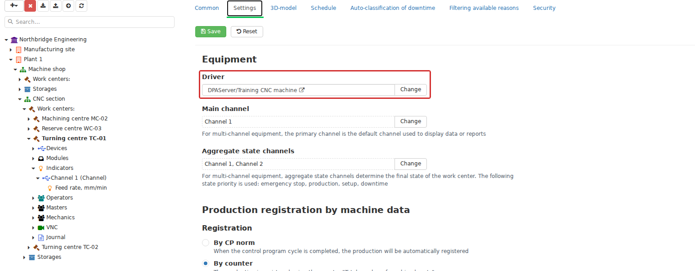695x271 pixels.
Task: Click the green Save button
Action: tap(211, 31)
